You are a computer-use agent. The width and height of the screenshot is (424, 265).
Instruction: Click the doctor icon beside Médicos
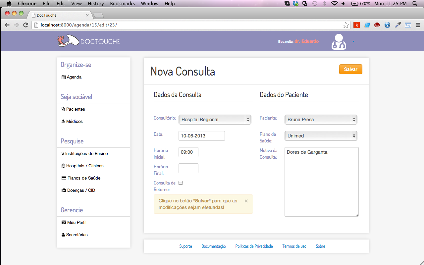[63, 121]
